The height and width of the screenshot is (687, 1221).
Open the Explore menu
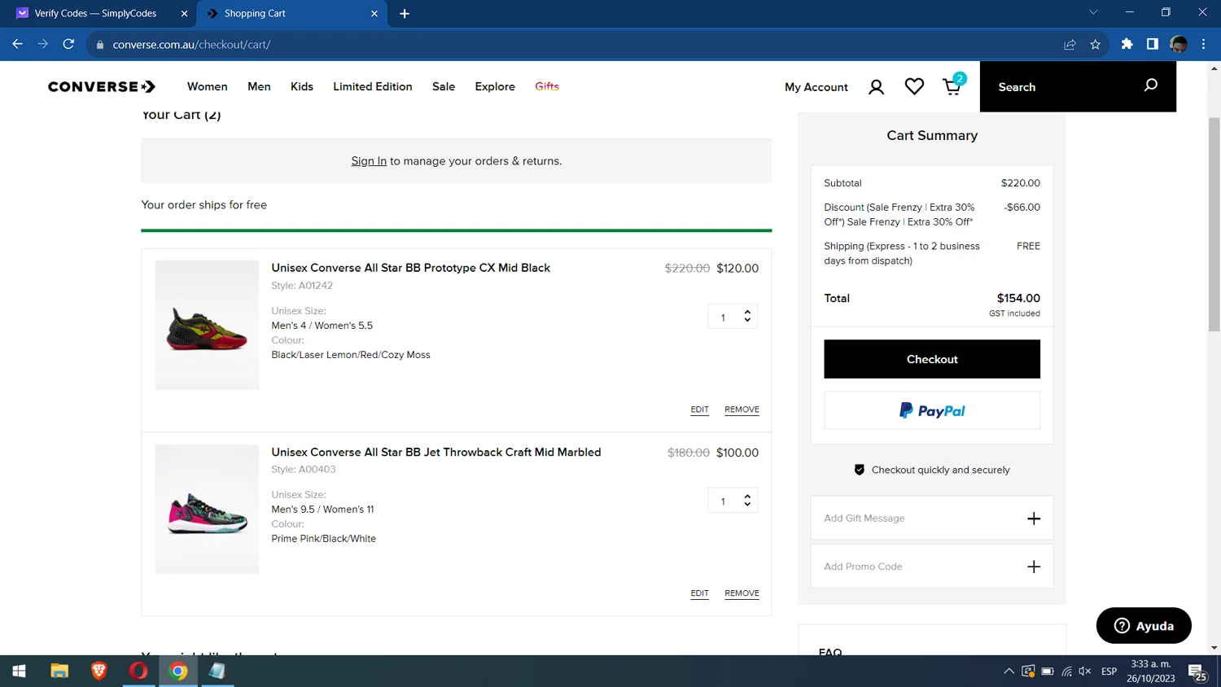[x=495, y=86]
